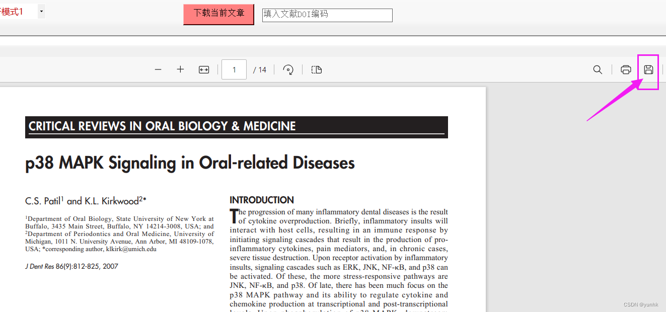This screenshot has width=666, height=312.
Task: Click the Department of Oral Biology affiliation text
Action: [119, 222]
